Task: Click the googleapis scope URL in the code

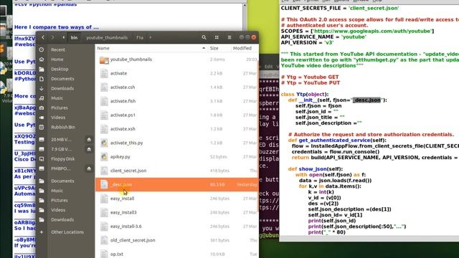Action: pyautogui.click(x=372, y=31)
